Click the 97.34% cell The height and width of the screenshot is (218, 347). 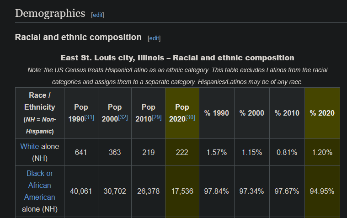click(252, 191)
